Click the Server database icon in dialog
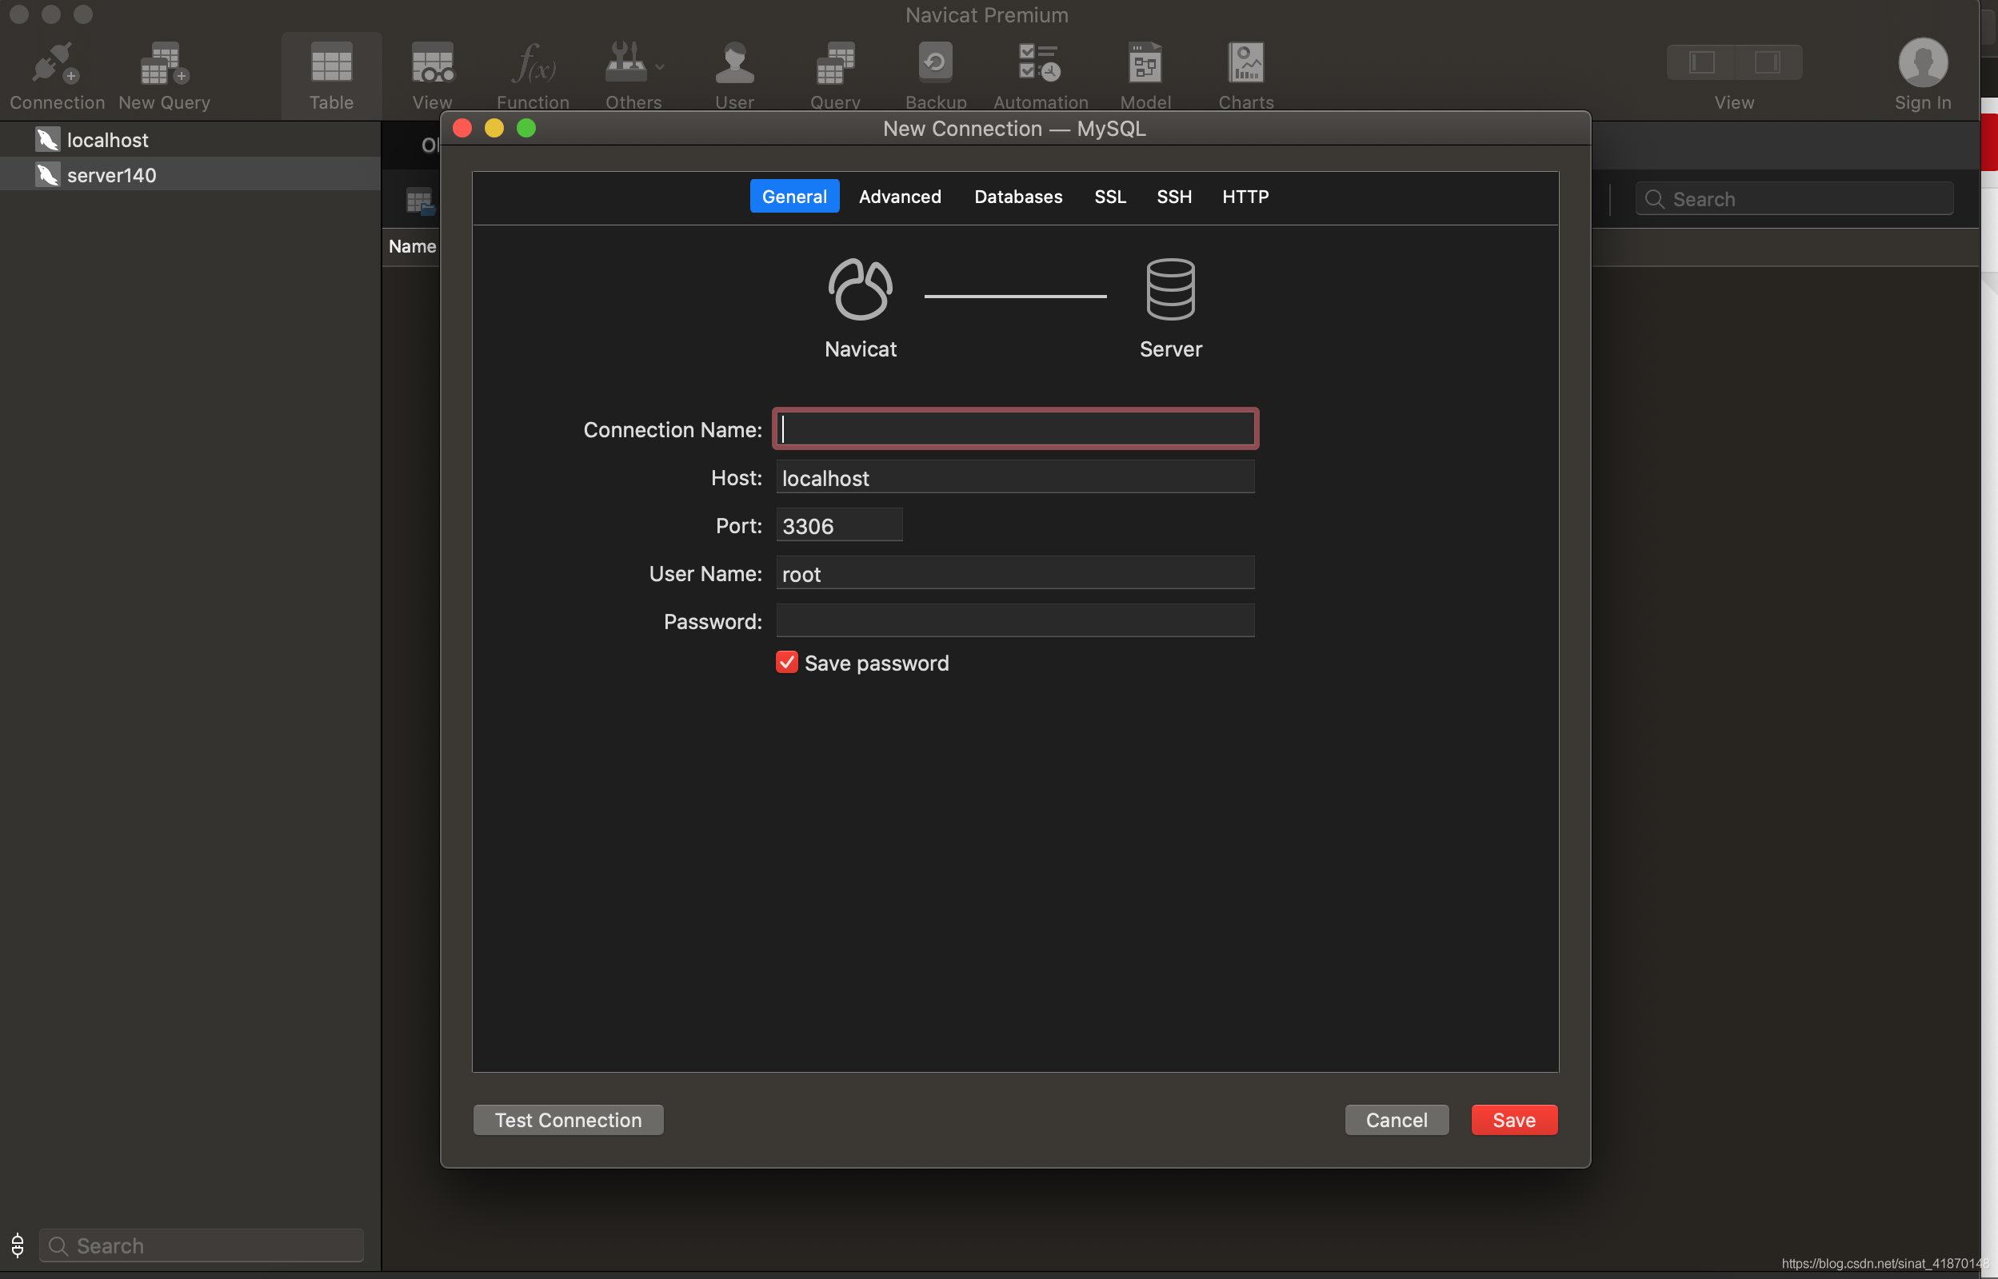Screen dimensions: 1998x1279 pos(1170,289)
